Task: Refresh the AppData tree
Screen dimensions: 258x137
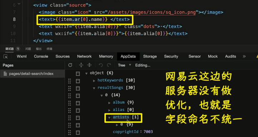Action: pos(70,65)
